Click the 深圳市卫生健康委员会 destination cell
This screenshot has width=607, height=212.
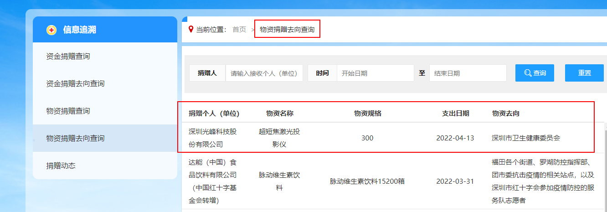(x=526, y=138)
